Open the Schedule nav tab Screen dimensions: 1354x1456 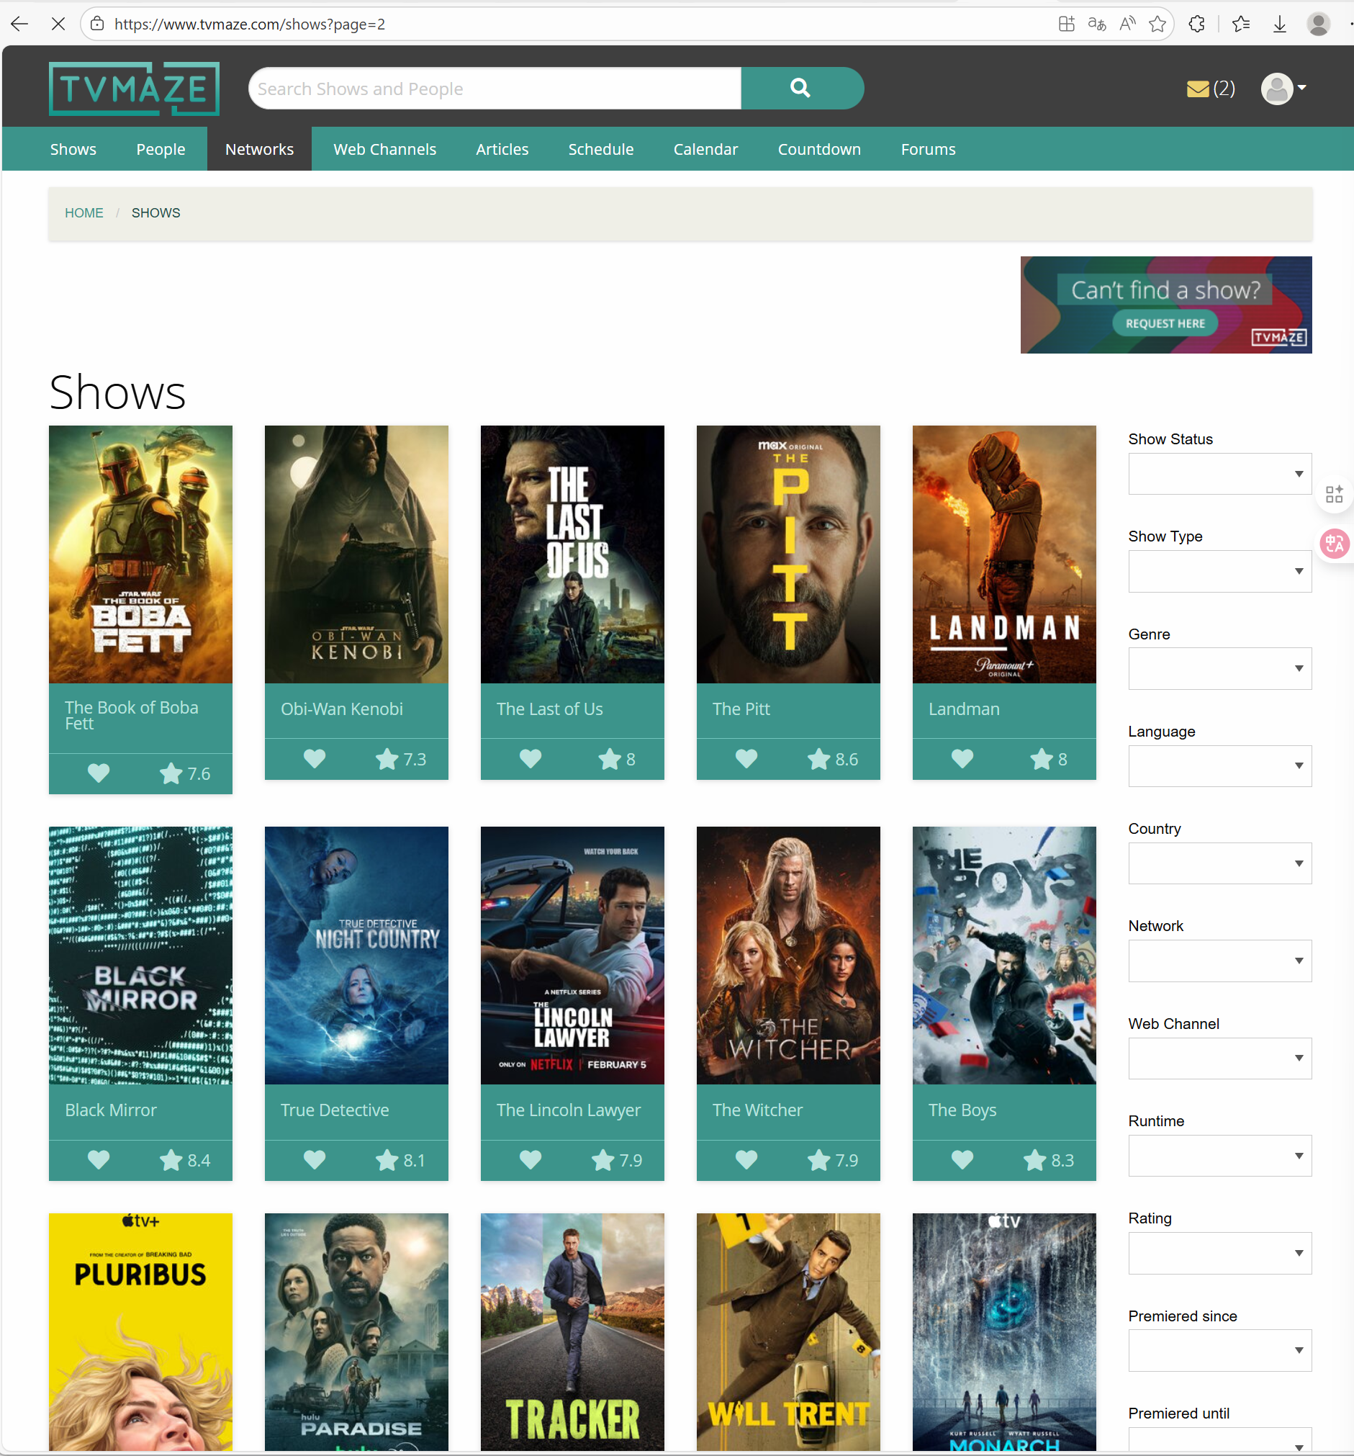tap(600, 148)
